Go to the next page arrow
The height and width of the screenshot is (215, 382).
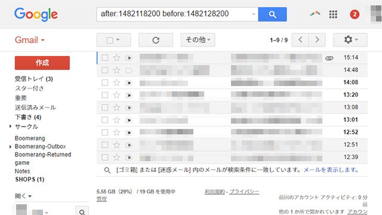pos(317,40)
